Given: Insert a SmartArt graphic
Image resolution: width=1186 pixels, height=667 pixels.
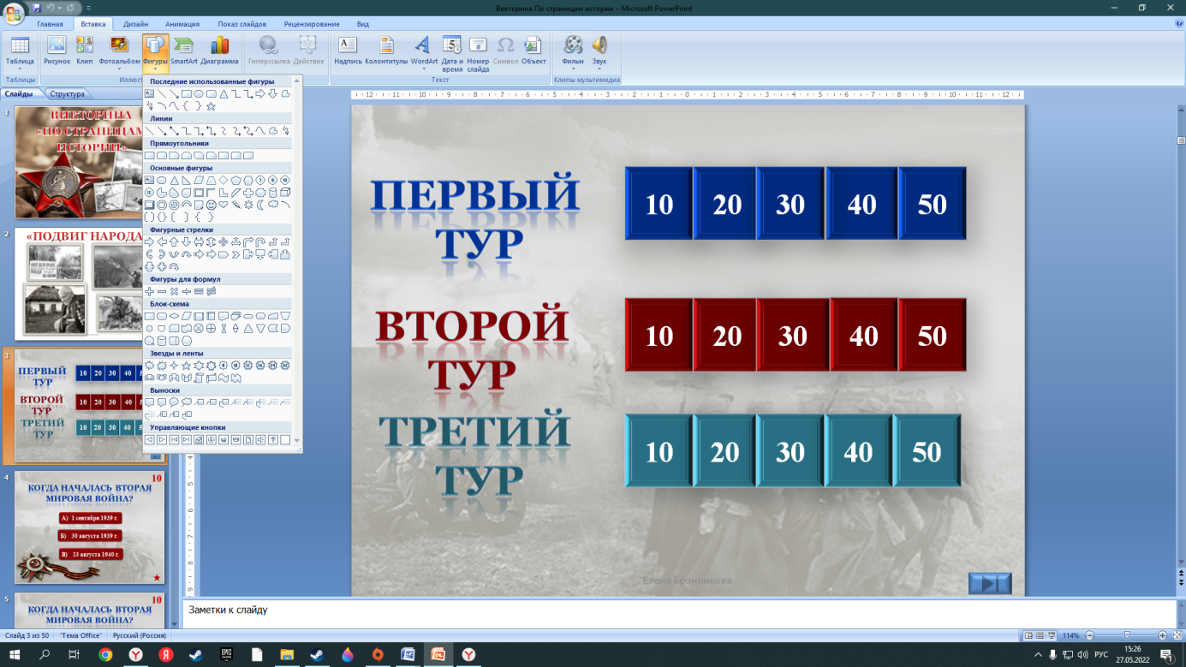Looking at the screenshot, I should pyautogui.click(x=184, y=51).
